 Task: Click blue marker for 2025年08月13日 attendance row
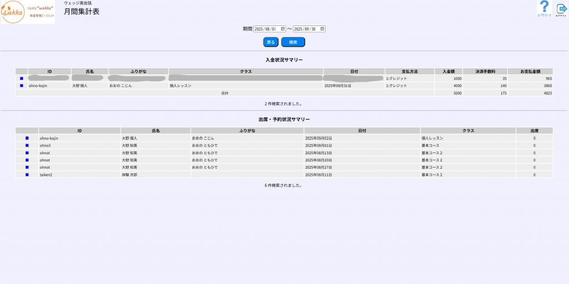pyautogui.click(x=27, y=153)
